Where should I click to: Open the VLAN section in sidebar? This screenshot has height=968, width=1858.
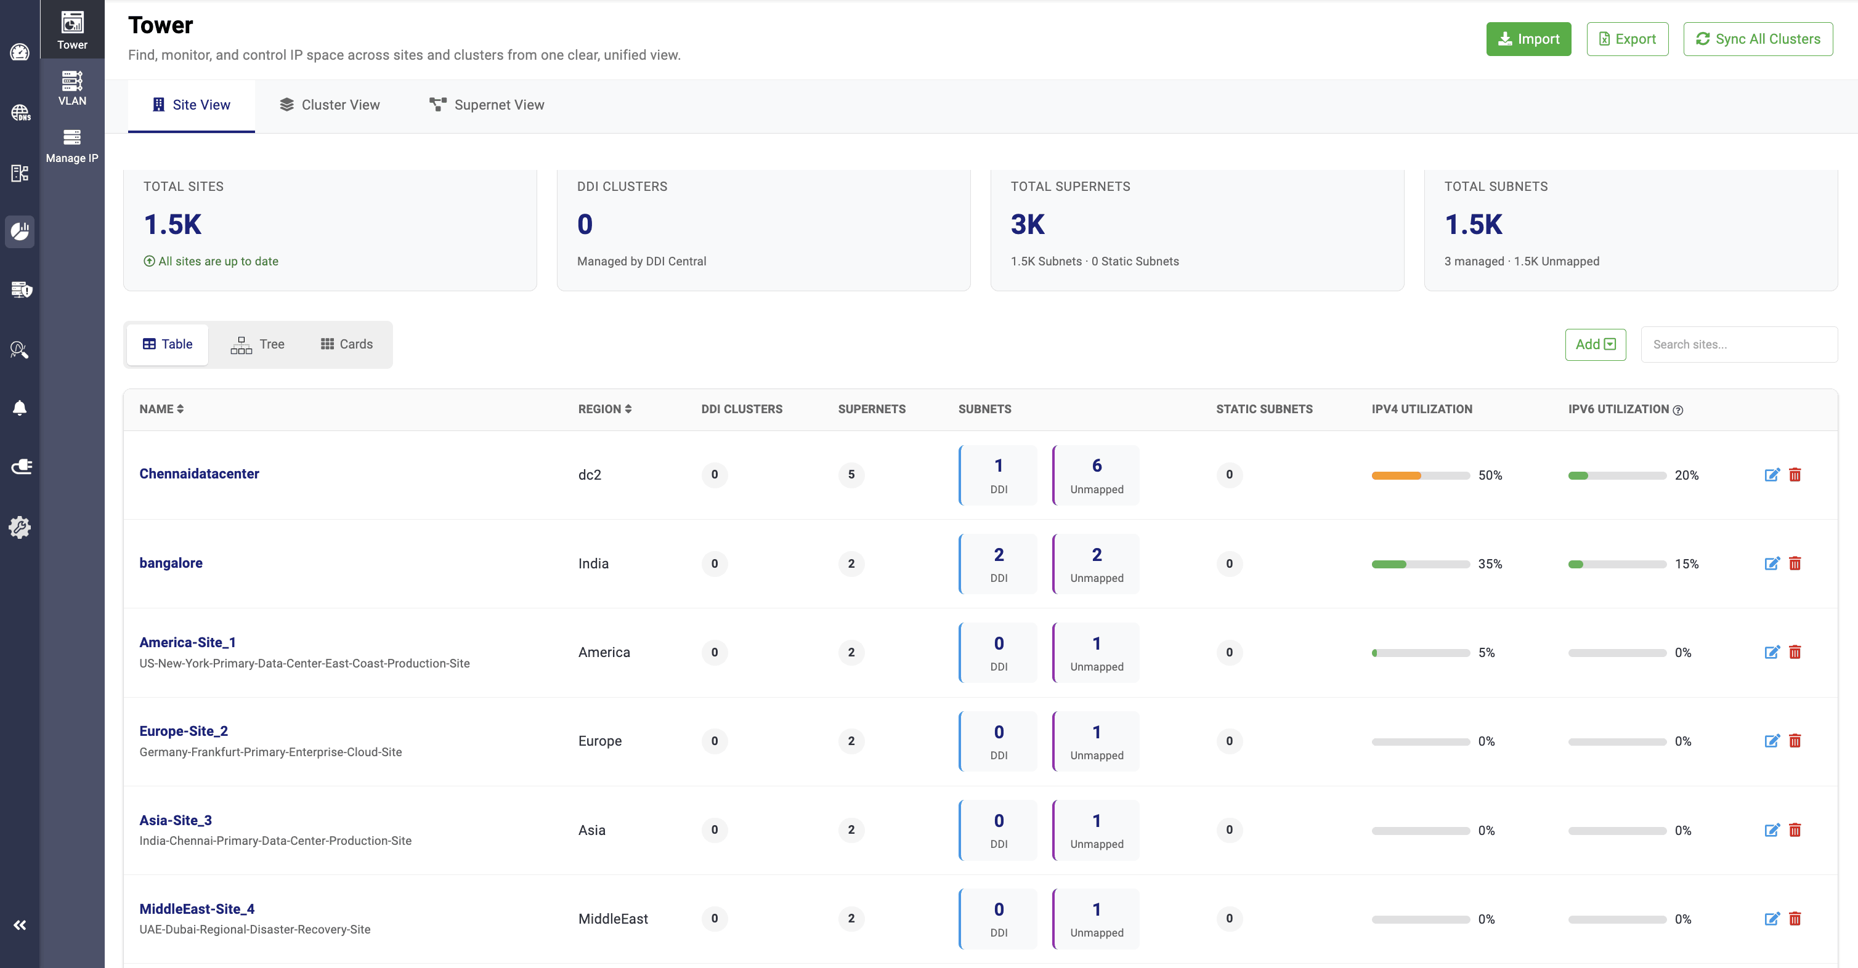72,88
